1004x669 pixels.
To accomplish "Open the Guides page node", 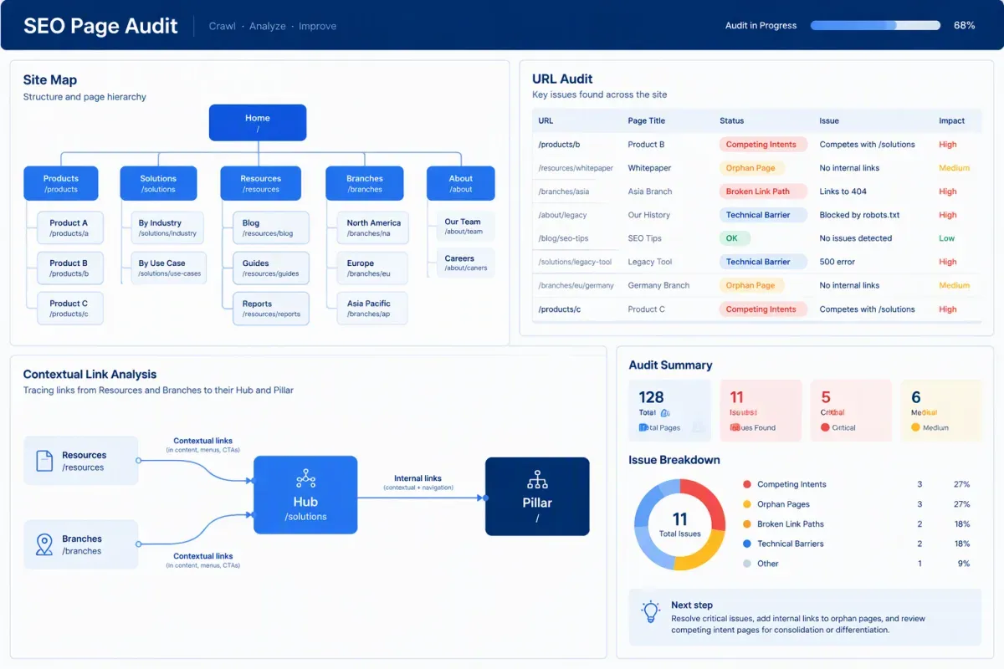I will point(271,268).
